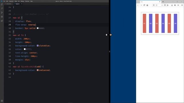Reload the page in Firefox
184x103 pixels.
(x=144, y=5)
